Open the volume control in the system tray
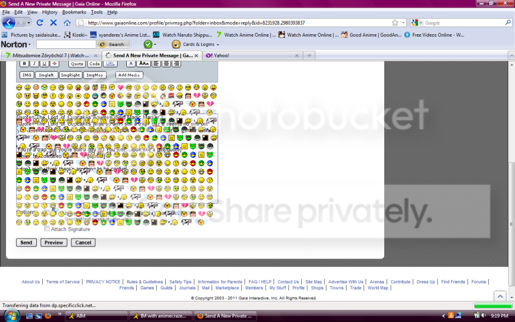The image size is (515, 322). tap(484, 316)
